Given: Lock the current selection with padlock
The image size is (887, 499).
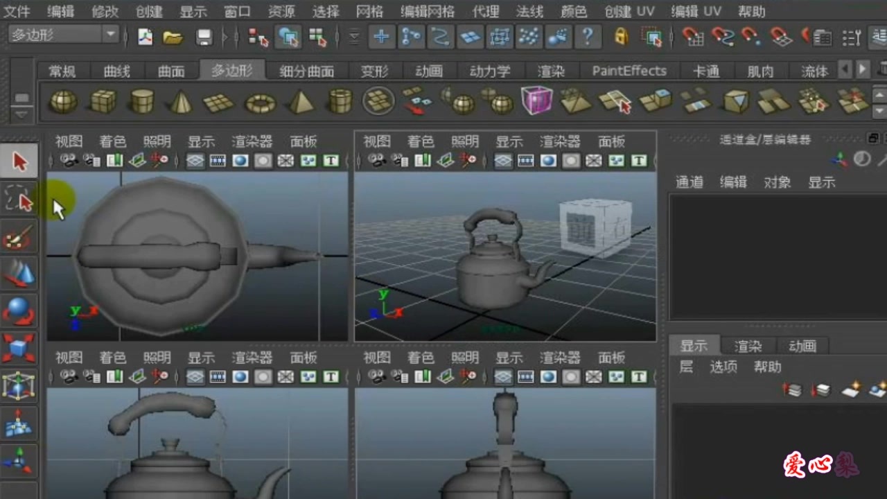Looking at the screenshot, I should [x=622, y=36].
